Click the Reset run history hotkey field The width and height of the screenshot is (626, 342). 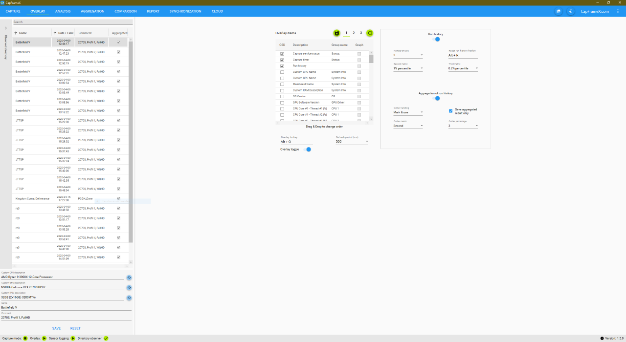click(463, 55)
